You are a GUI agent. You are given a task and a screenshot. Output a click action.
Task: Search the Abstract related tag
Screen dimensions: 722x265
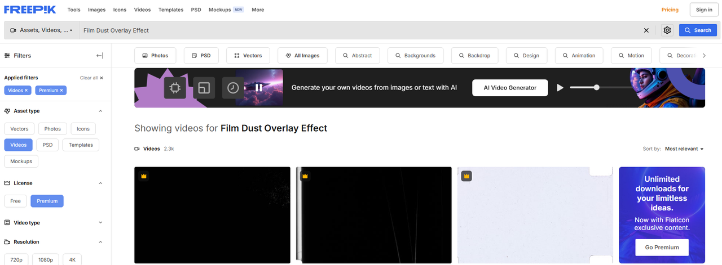(x=358, y=56)
